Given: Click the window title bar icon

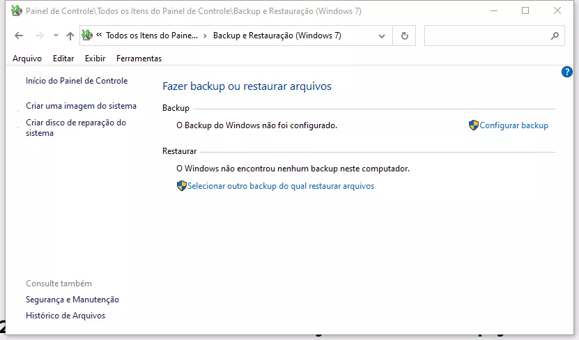Looking at the screenshot, I should click(x=17, y=10).
